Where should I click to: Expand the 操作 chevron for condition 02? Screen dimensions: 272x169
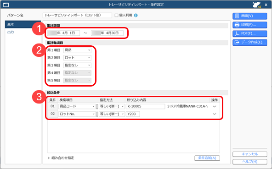coord(215,114)
